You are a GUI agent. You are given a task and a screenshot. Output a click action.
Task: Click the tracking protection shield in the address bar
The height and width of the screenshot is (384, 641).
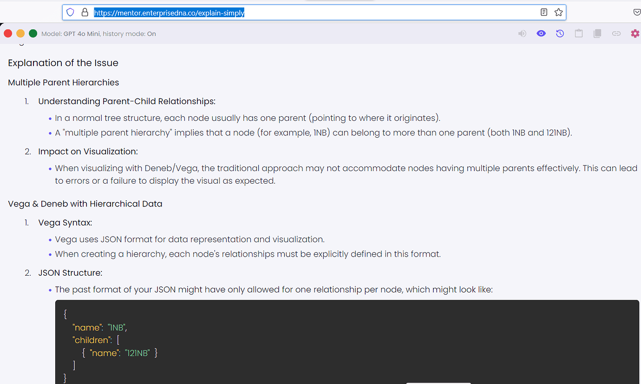tap(70, 12)
